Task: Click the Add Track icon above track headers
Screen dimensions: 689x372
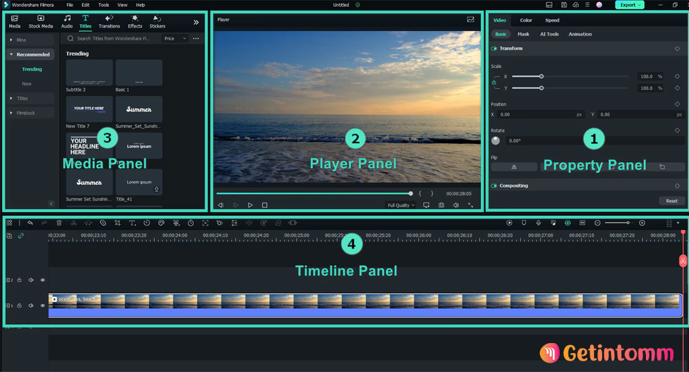Action: tap(9, 236)
